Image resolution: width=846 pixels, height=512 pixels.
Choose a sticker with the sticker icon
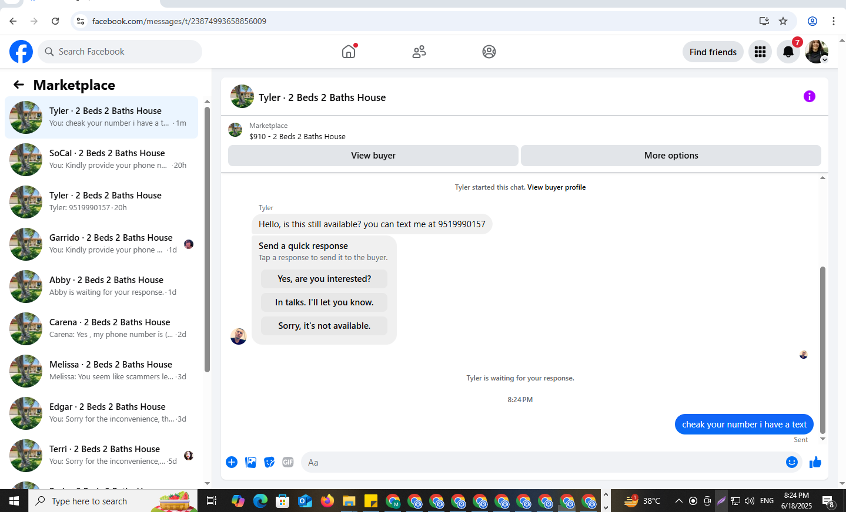click(x=269, y=462)
